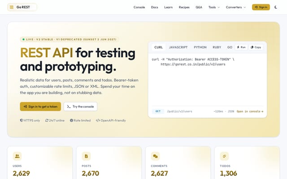Open the Console nav item
Screen dimensions: 287x179
pos(139,7)
